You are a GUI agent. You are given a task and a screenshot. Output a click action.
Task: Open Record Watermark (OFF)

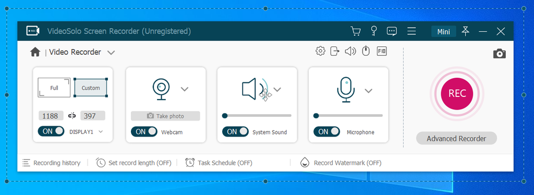(x=341, y=163)
